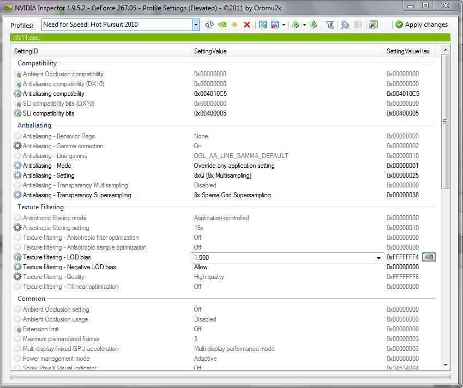The height and width of the screenshot is (388, 463).
Task: Click gear icon of Transparency Supersampling row
Action: click(17, 195)
